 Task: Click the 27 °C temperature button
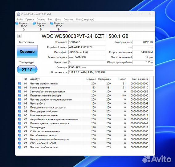(27, 70)
